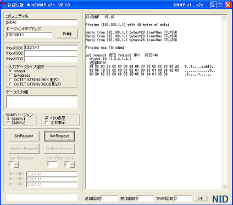
Task: Click 'Pinging was finished' text in log
Action: pyautogui.click(x=105, y=48)
